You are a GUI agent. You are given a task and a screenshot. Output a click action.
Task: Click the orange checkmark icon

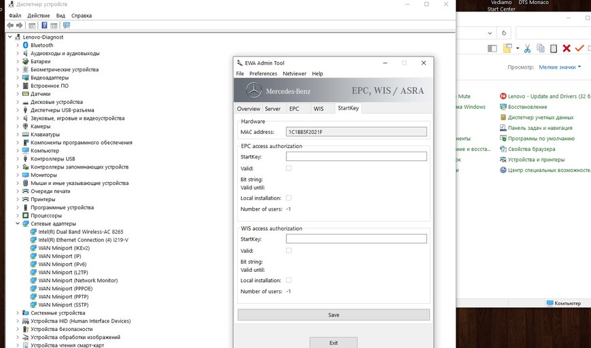click(x=579, y=48)
